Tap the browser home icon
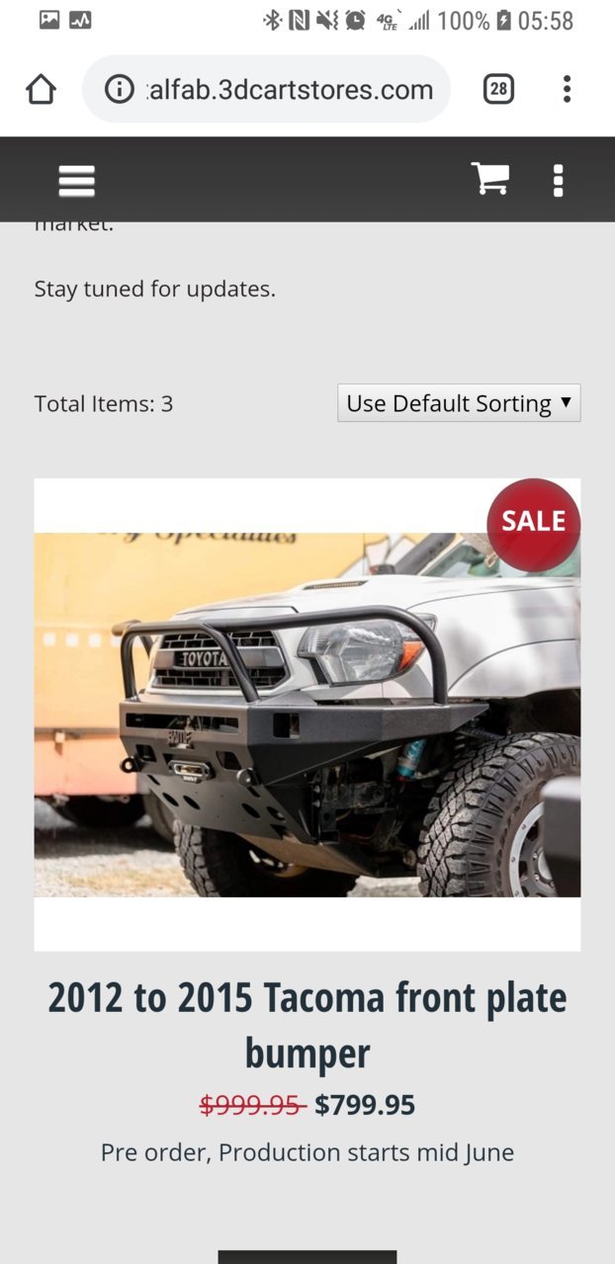This screenshot has width=615, height=1264. coord(41,90)
